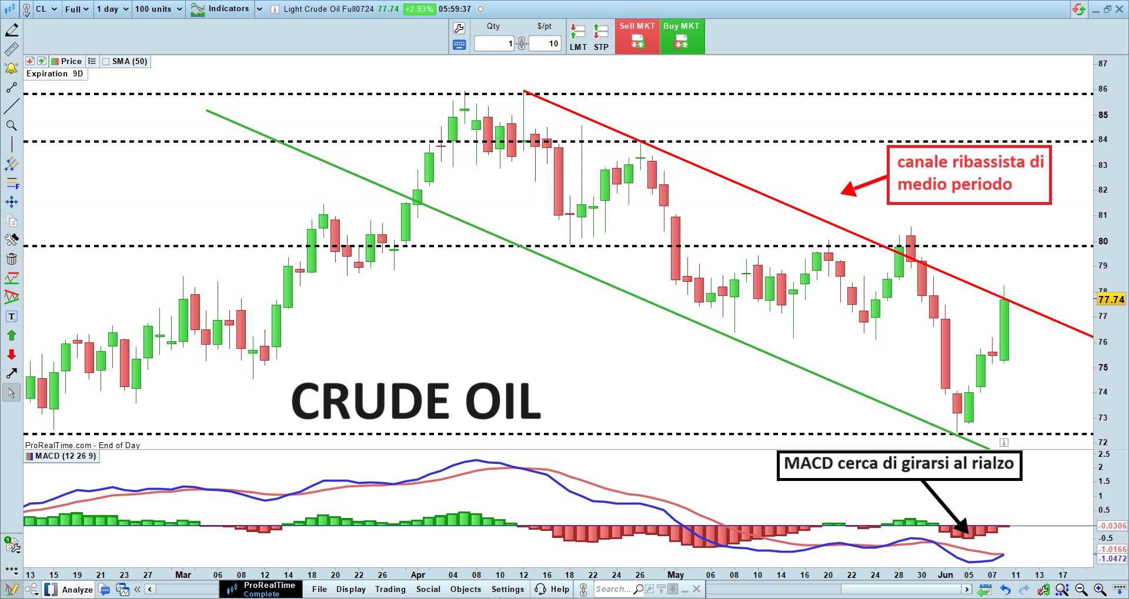Screen dimensions: 1129x599
Task: Click the undo arrow icon
Action: coord(1005,589)
